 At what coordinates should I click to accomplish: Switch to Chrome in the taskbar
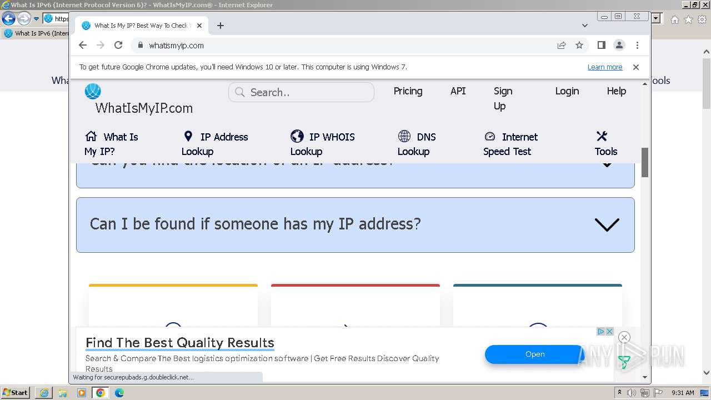101,393
